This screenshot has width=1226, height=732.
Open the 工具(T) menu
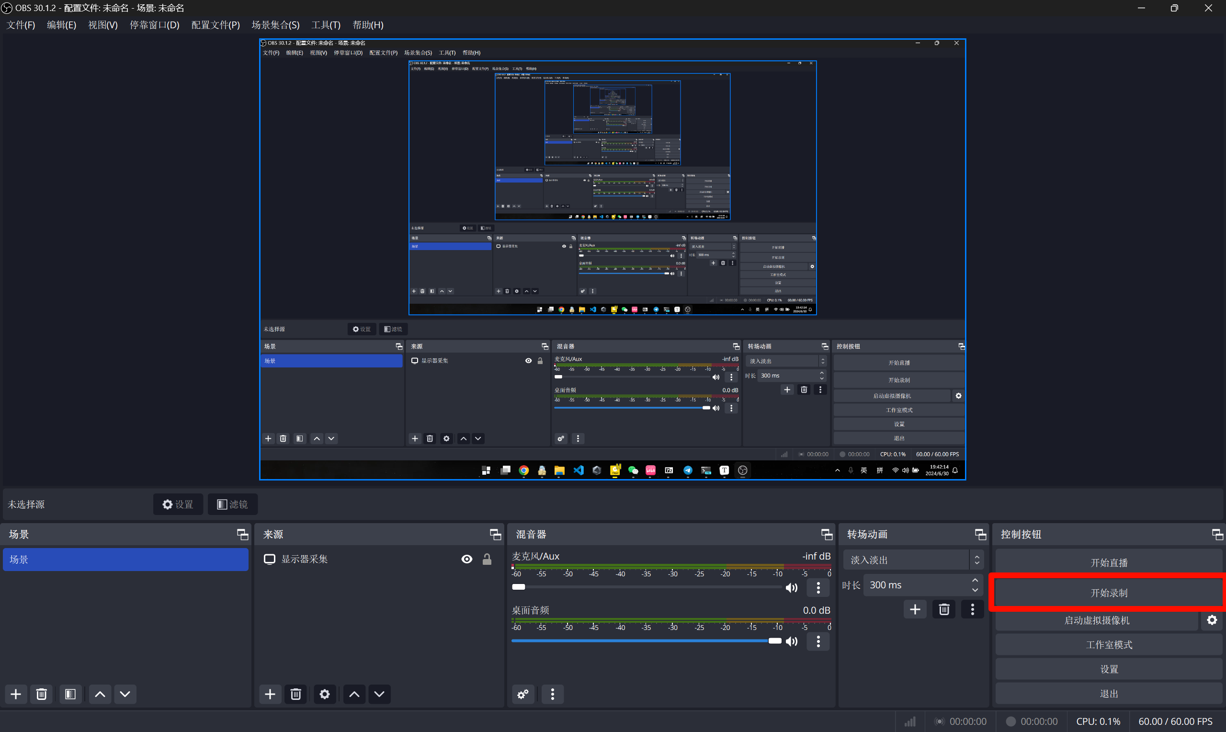(326, 24)
